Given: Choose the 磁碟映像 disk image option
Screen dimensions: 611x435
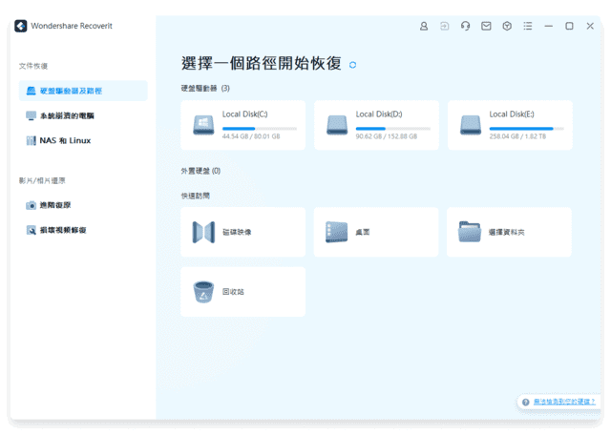Looking at the screenshot, I should coord(242,232).
